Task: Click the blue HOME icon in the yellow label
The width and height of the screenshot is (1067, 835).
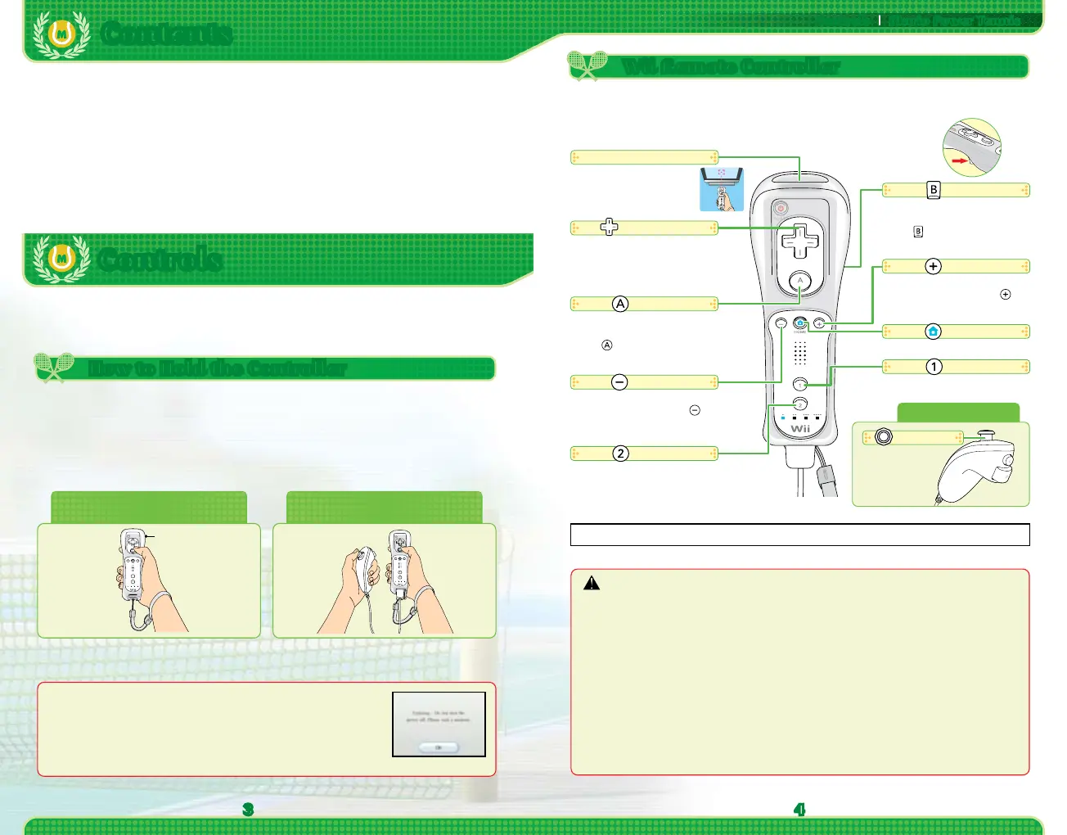Action: 934,332
